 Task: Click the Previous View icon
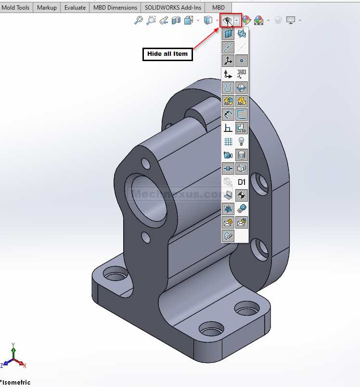point(164,20)
